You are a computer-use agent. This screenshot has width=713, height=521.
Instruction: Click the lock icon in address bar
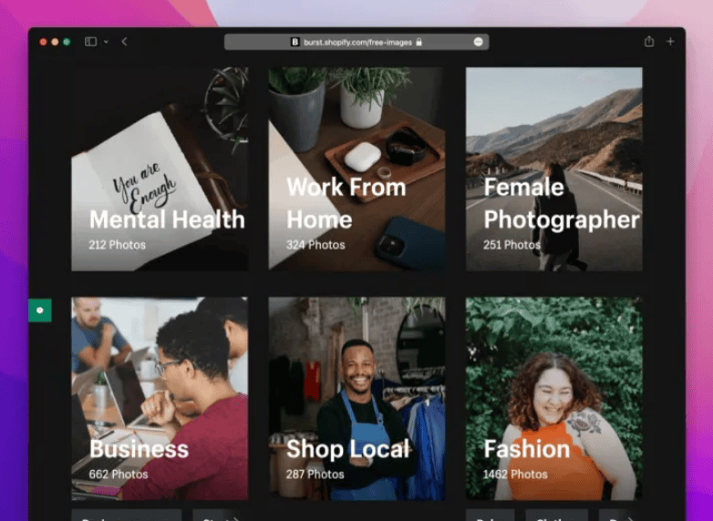pos(419,42)
